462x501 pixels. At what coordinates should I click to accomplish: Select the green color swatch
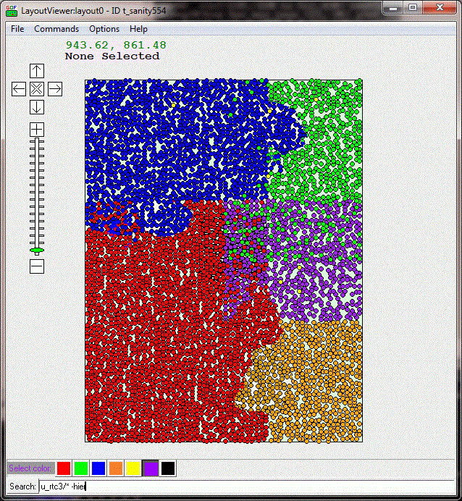(x=81, y=468)
